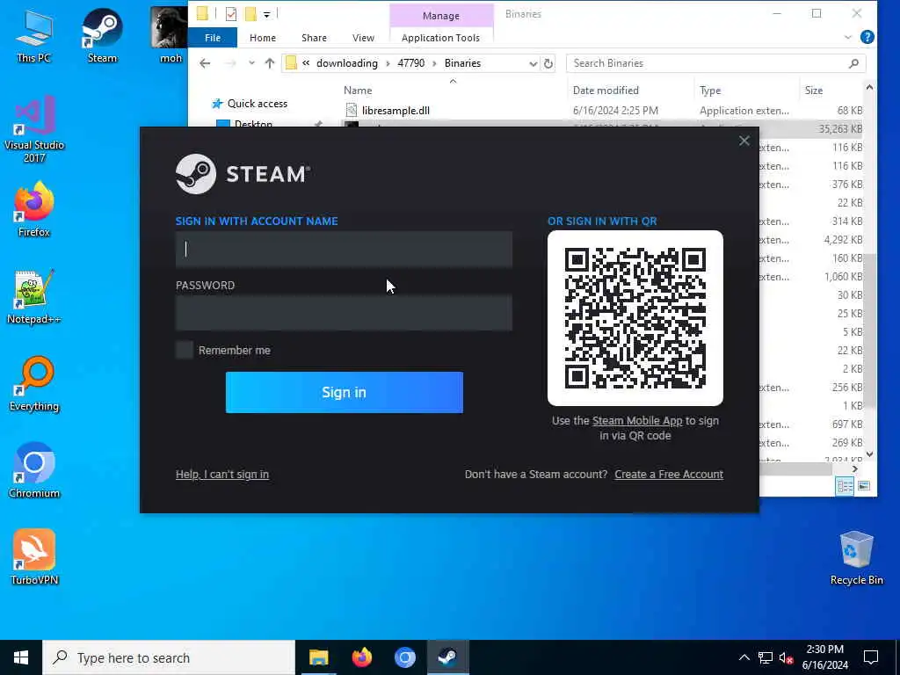Close the Steam sign-in dialog

coord(744,141)
